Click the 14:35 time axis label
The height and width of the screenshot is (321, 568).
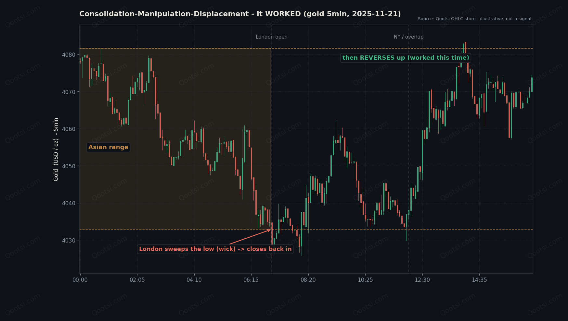[479, 280]
